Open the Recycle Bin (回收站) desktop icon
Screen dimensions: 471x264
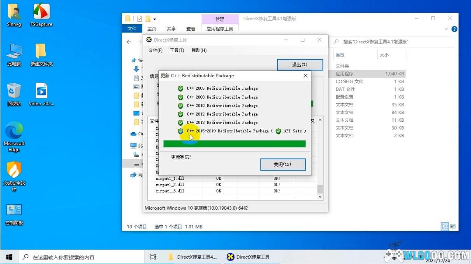(x=14, y=90)
